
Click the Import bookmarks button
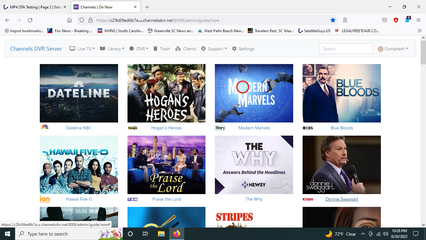pyautogui.click(x=24, y=31)
